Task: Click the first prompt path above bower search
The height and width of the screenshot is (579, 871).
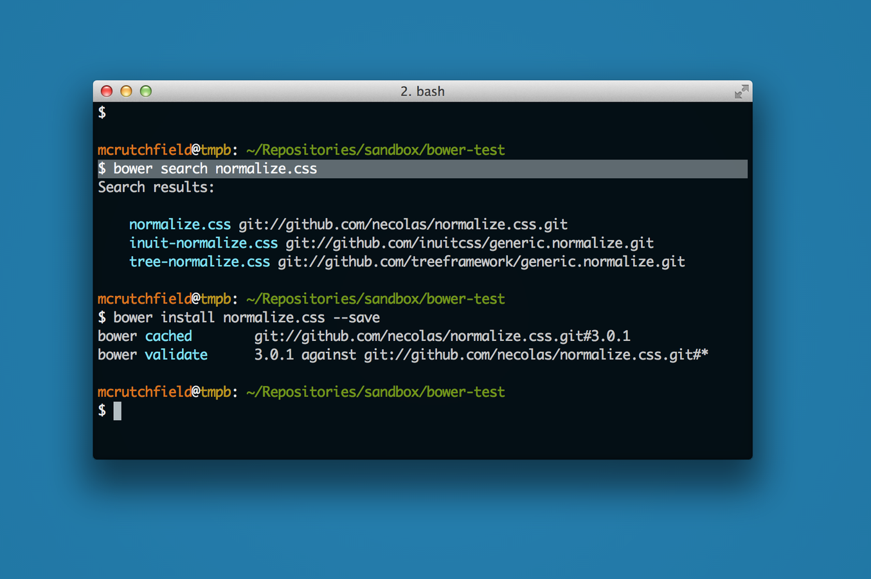Action: coord(375,150)
